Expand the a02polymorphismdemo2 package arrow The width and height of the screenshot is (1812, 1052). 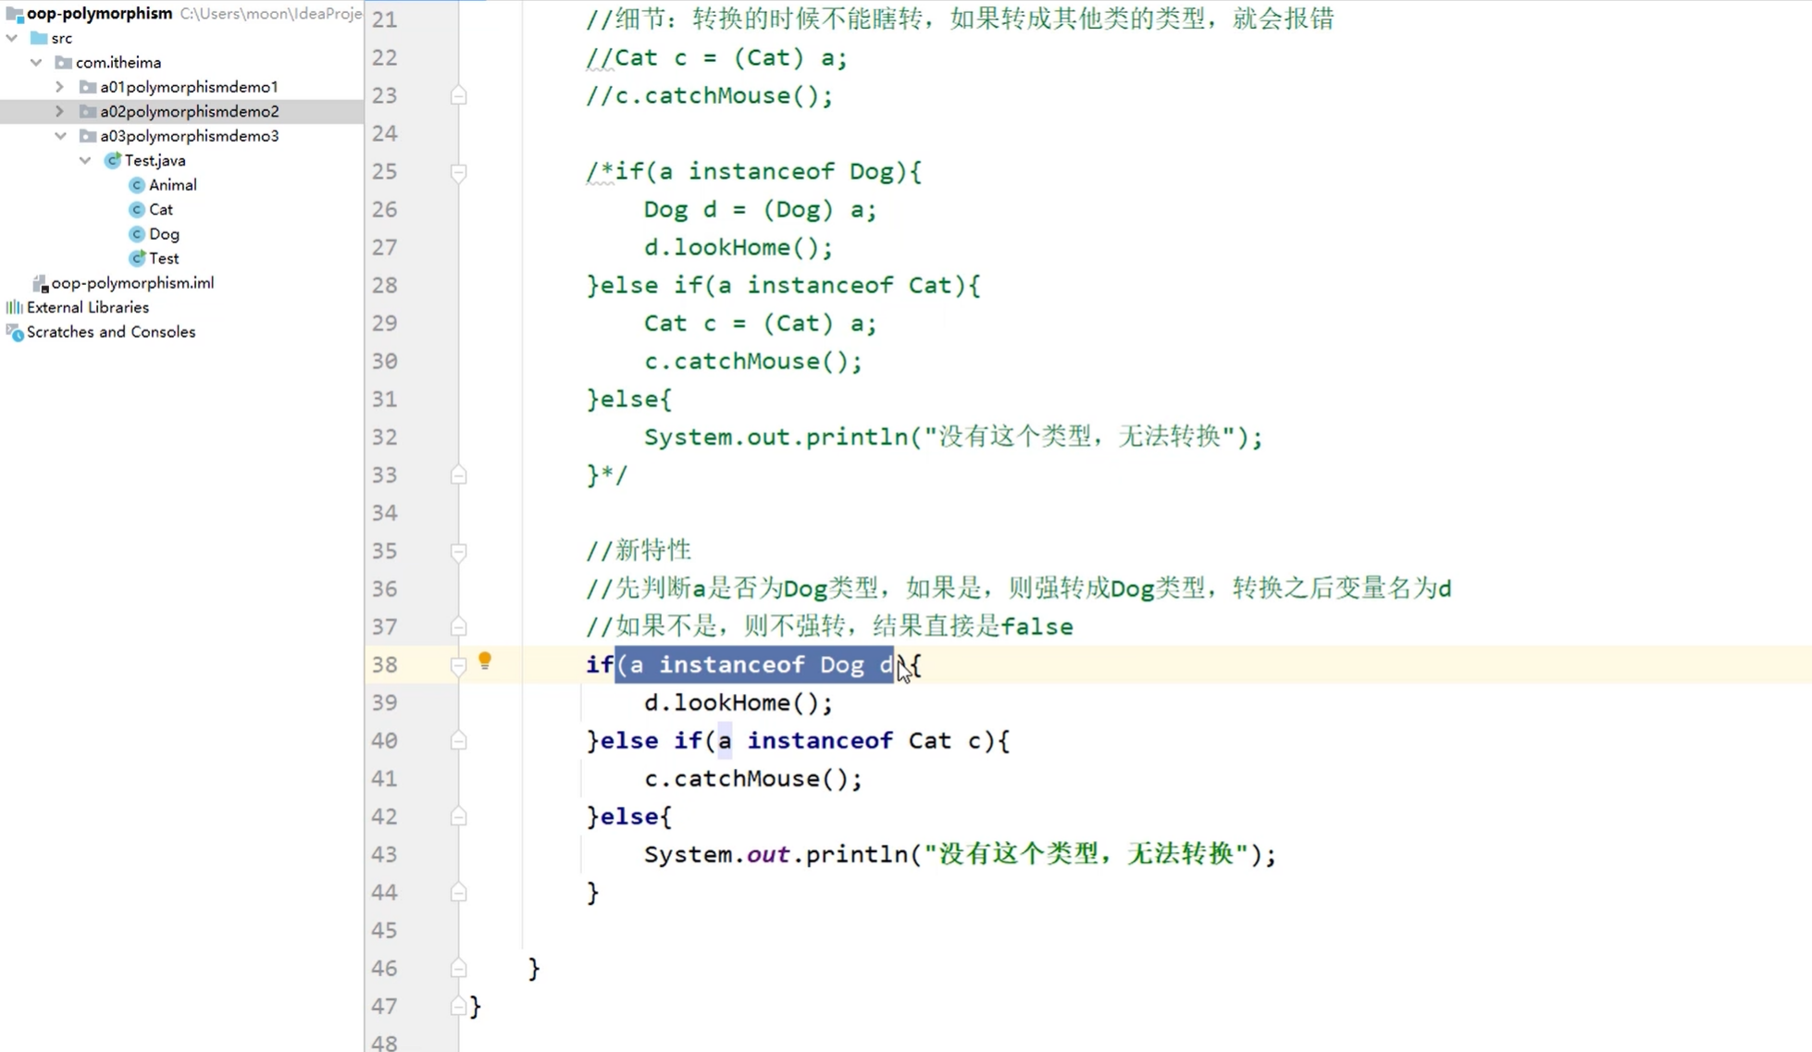pos(60,111)
